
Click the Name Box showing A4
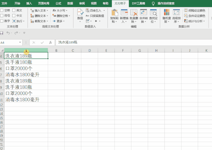click(9, 43)
